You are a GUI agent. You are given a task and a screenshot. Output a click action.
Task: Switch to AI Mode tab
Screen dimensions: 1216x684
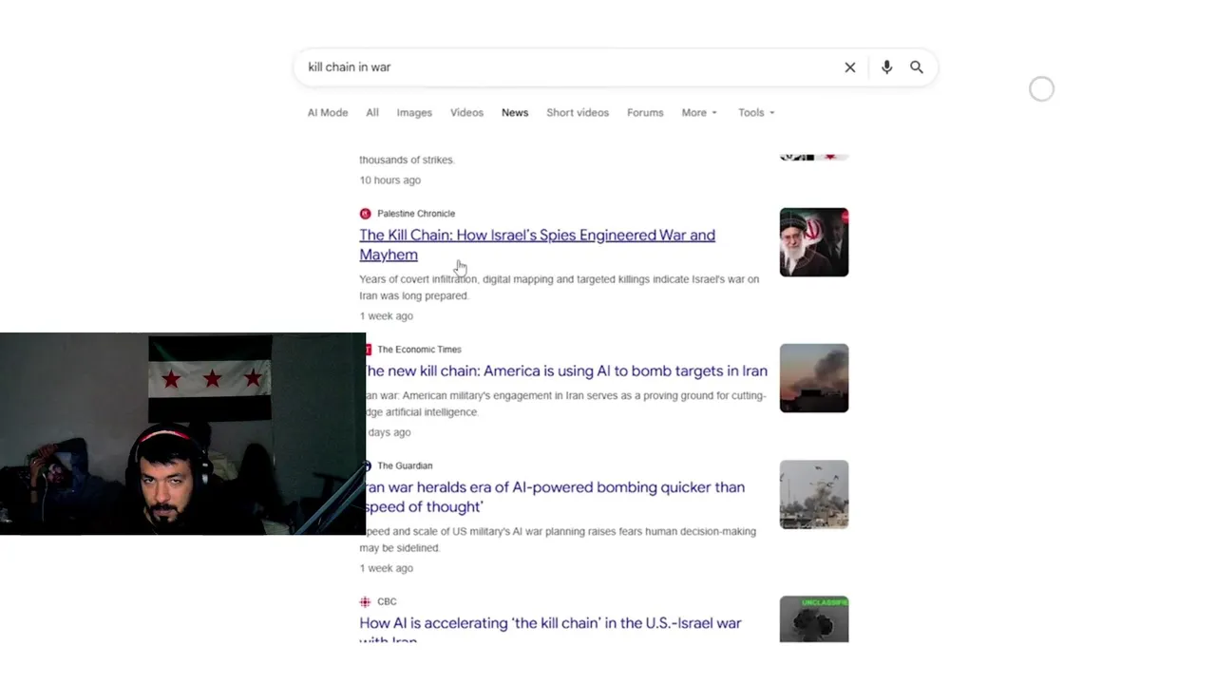coord(328,112)
